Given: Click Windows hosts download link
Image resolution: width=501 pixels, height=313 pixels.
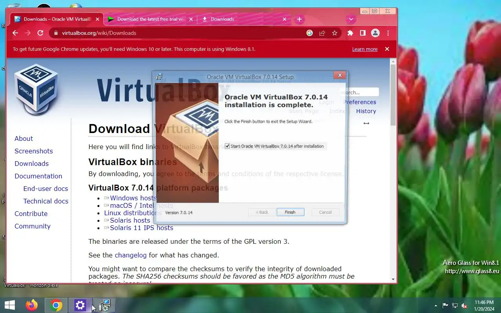Looking at the screenshot, I should click(x=133, y=198).
